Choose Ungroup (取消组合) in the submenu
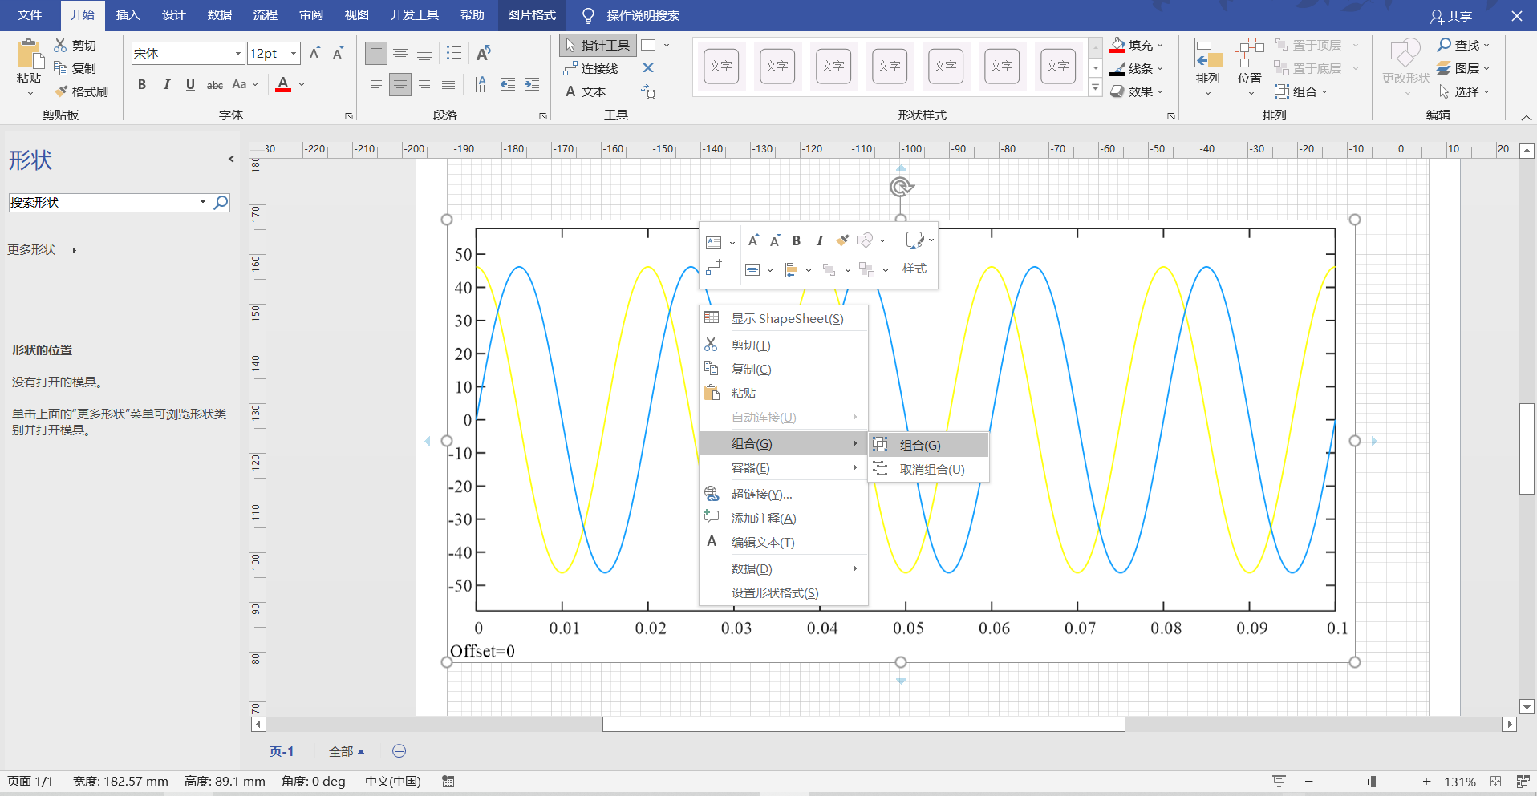 (929, 469)
